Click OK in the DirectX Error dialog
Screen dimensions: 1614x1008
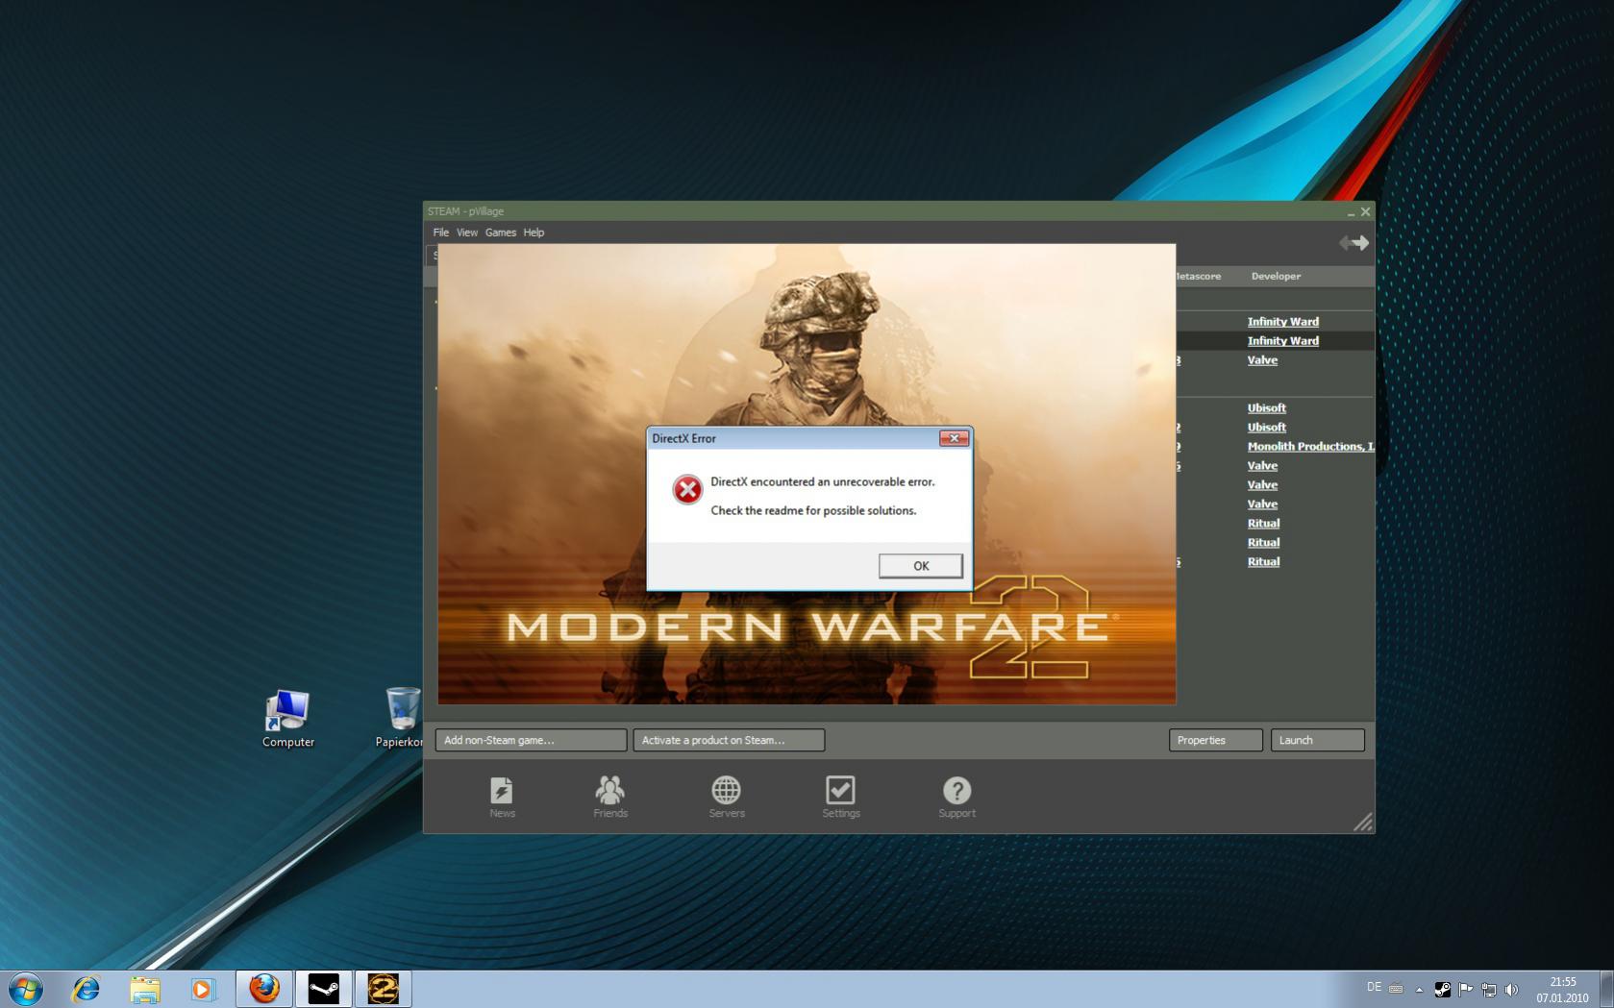921,566
